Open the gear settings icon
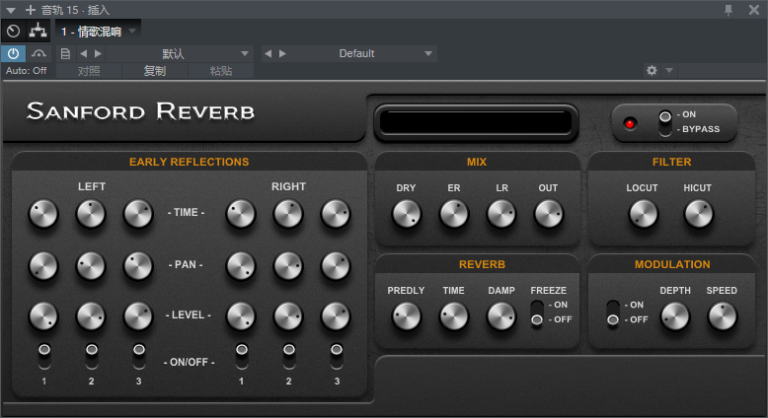Viewport: 768px width, 418px height. [652, 70]
